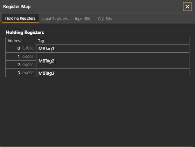195x147 pixels.
Task: Click address 0 0x0000 cell
Action: click(x=21, y=48)
